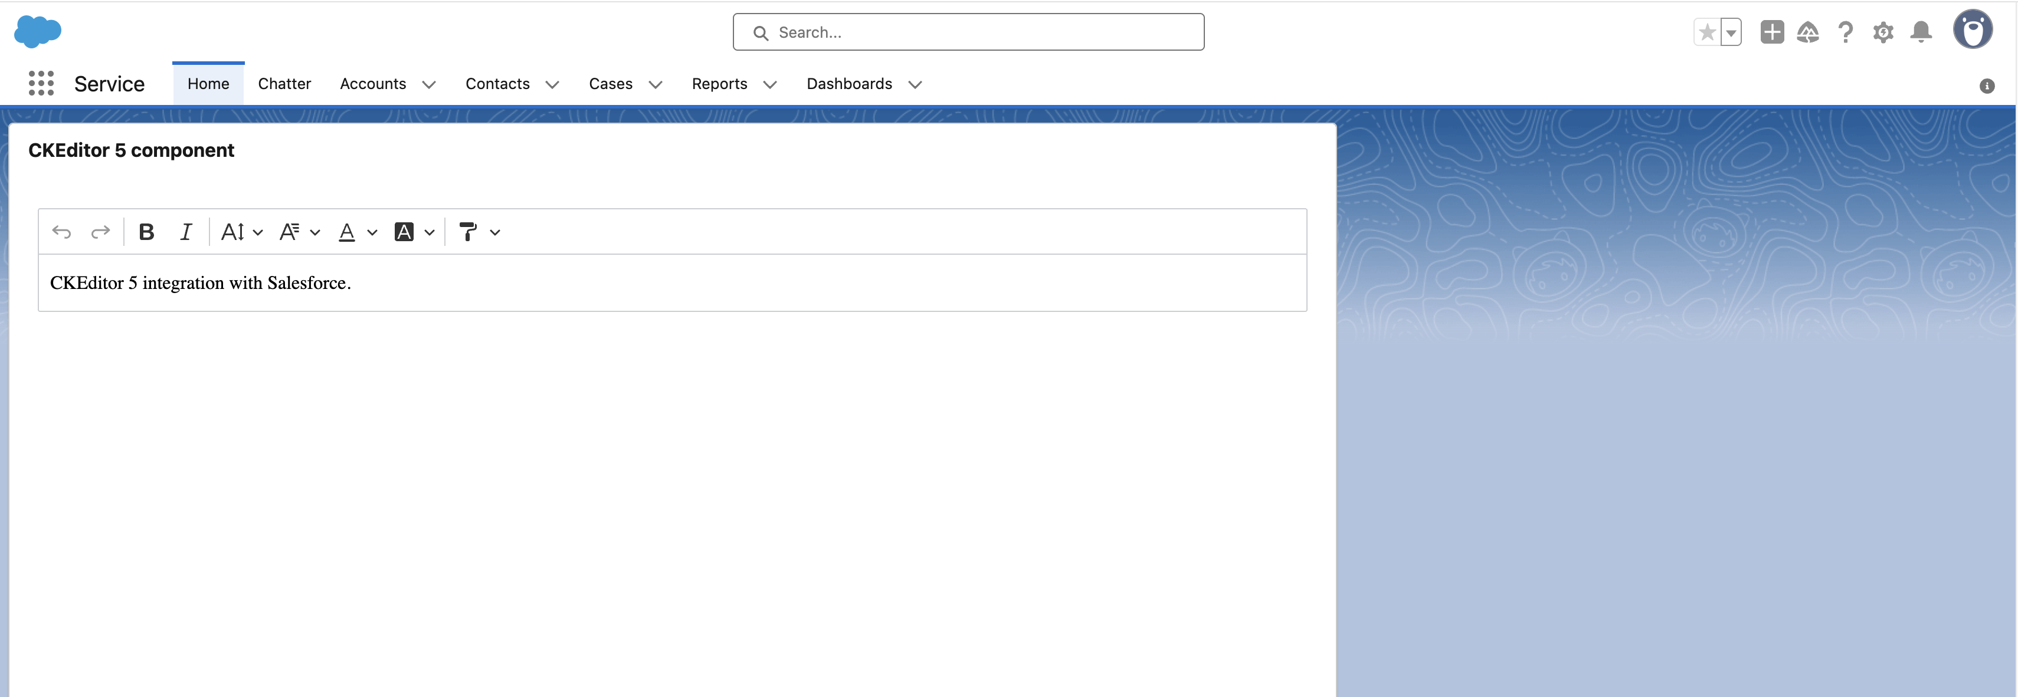Open the Setup gear icon
Screen dimensions: 2018x697
tap(1883, 32)
